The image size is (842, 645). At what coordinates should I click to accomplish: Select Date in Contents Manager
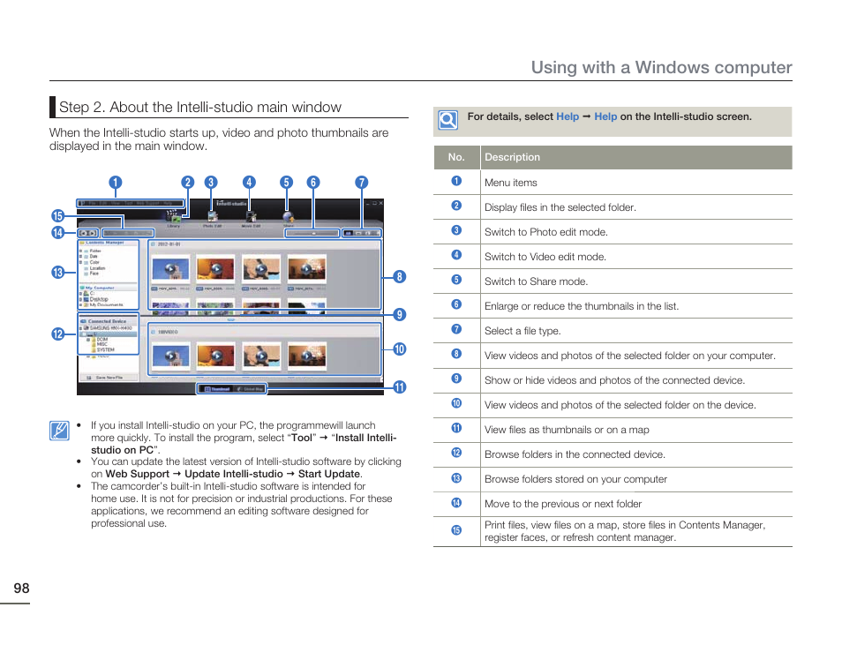click(x=94, y=256)
